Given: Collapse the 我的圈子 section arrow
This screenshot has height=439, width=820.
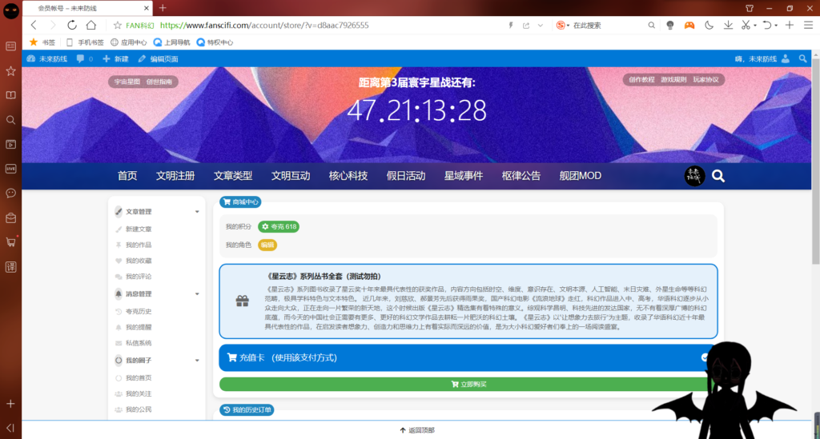Looking at the screenshot, I should (x=197, y=360).
